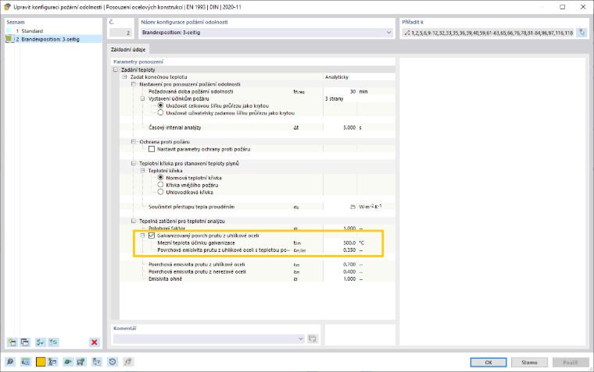The height and width of the screenshot is (372, 594).
Task: Switch to 'Základní údaje' tab
Action: coord(128,50)
